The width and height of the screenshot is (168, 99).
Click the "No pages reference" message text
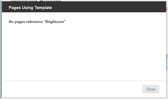pyautogui.click(x=26, y=22)
